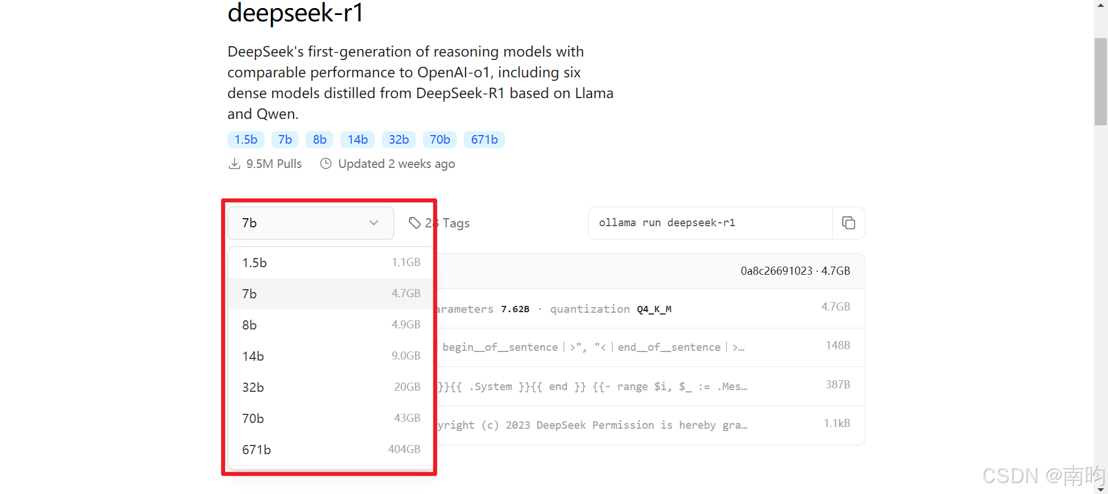
Task: Open the license row mentioning DeepSeek Permission
Action: (635, 425)
